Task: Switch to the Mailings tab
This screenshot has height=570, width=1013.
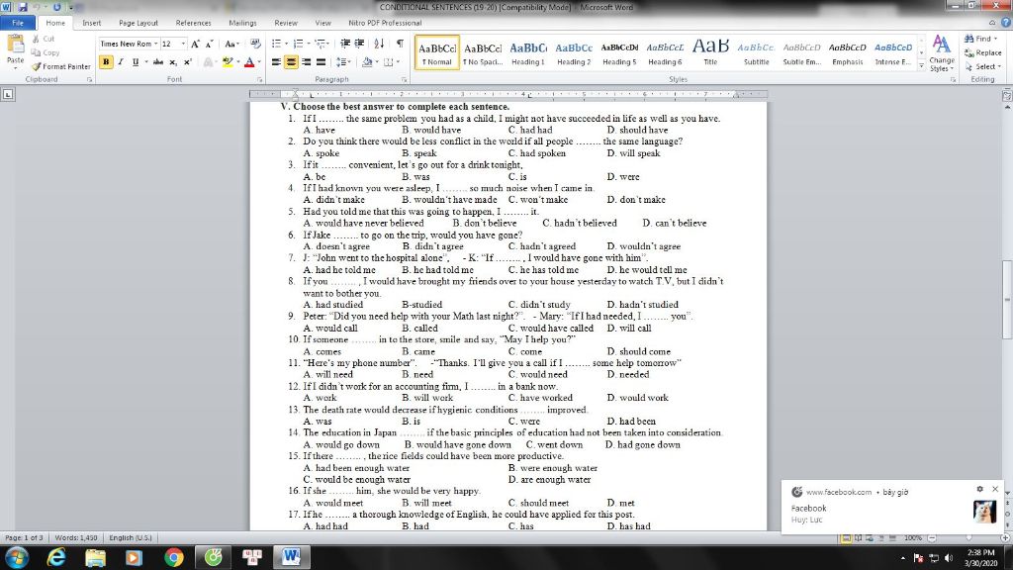Action: pyautogui.click(x=243, y=23)
